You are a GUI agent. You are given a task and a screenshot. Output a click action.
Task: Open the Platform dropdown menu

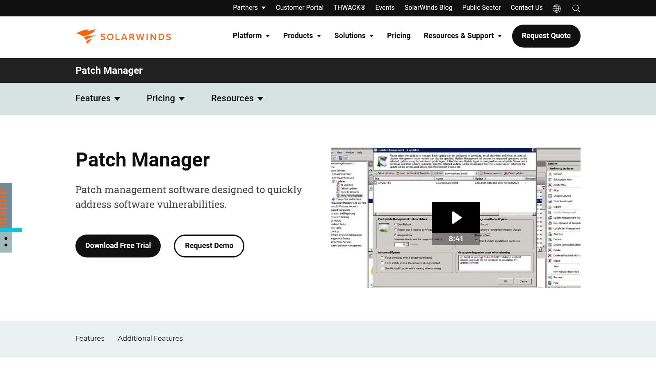tap(251, 36)
